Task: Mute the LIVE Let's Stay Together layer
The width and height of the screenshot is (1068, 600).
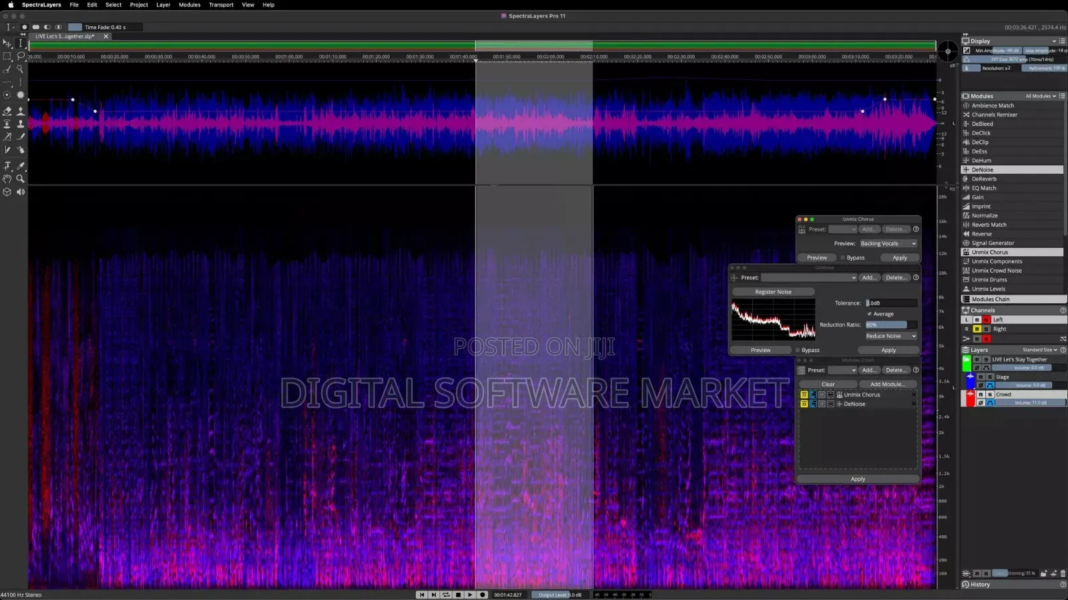Action: point(977,359)
